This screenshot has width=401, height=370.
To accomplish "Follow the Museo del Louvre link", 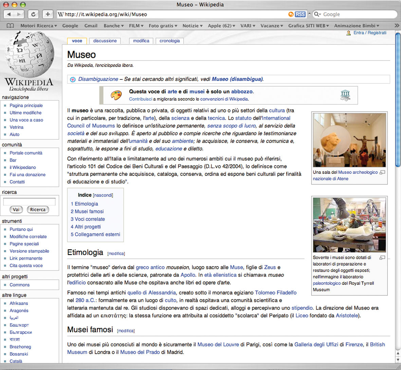I will 218,345.
